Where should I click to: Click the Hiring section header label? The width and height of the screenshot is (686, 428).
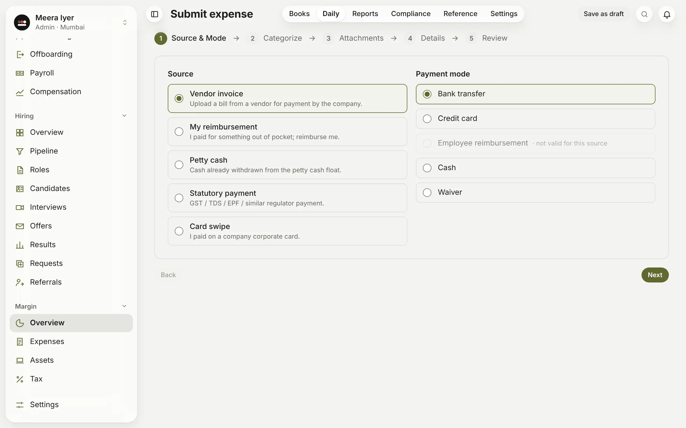tap(24, 116)
